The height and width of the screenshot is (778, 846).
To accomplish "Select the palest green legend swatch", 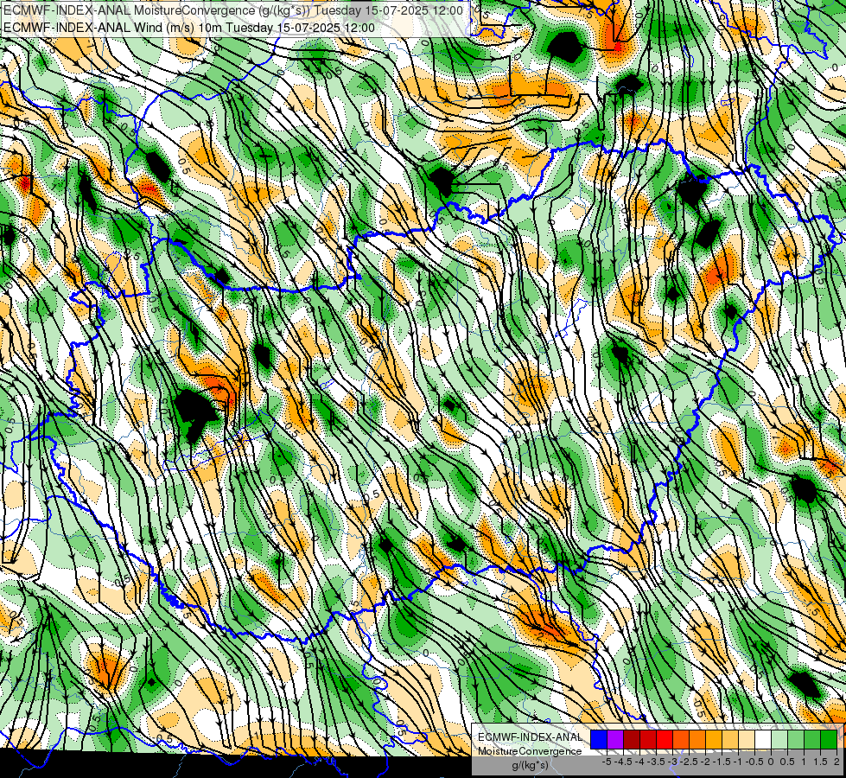I will (x=779, y=740).
